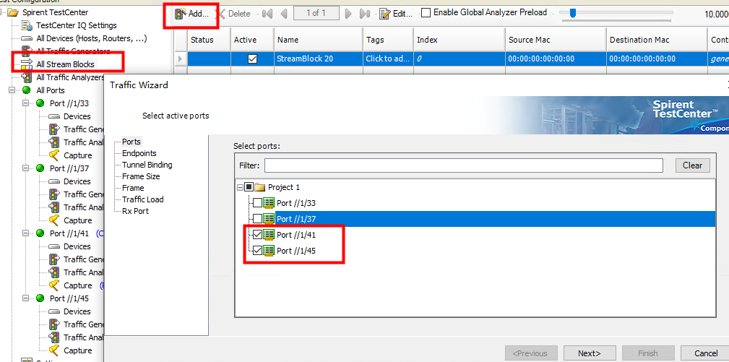Click the All Stream Blocks icon

coord(27,64)
